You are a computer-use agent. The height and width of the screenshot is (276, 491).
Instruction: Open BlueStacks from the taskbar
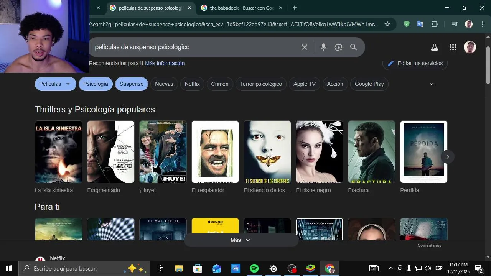coord(311,269)
